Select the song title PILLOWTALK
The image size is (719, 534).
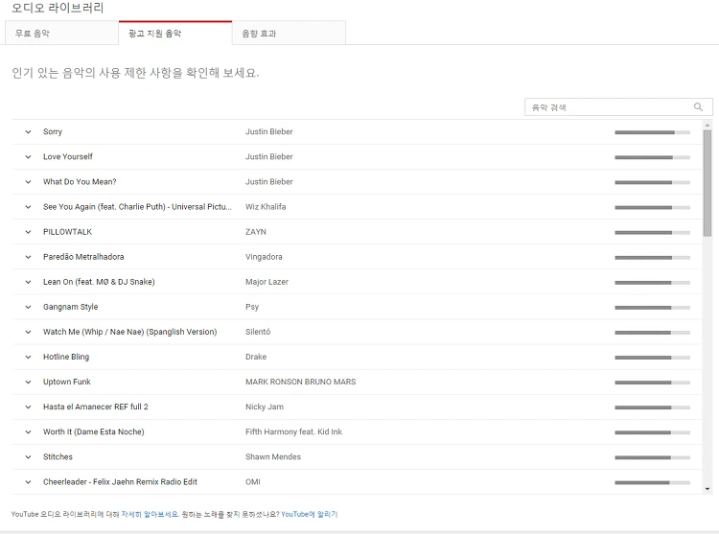pyautogui.click(x=67, y=232)
